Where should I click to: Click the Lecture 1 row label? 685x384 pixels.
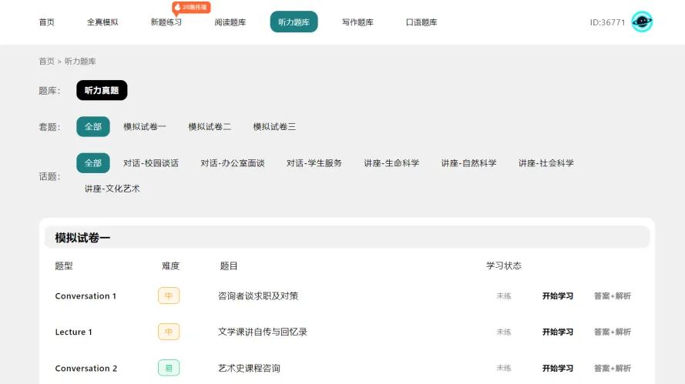[x=73, y=332]
